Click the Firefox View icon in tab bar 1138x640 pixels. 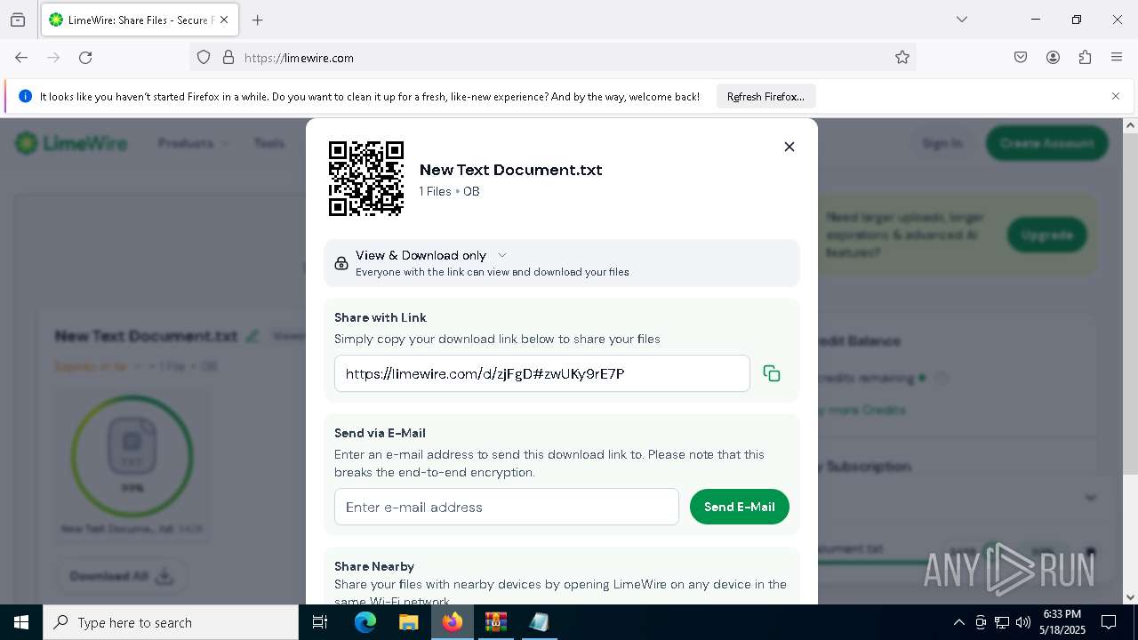point(18,20)
